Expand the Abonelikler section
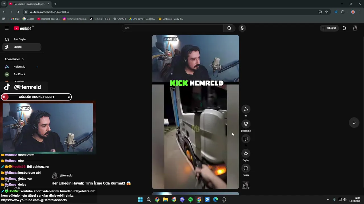This screenshot has width=364, height=204. point(14,59)
